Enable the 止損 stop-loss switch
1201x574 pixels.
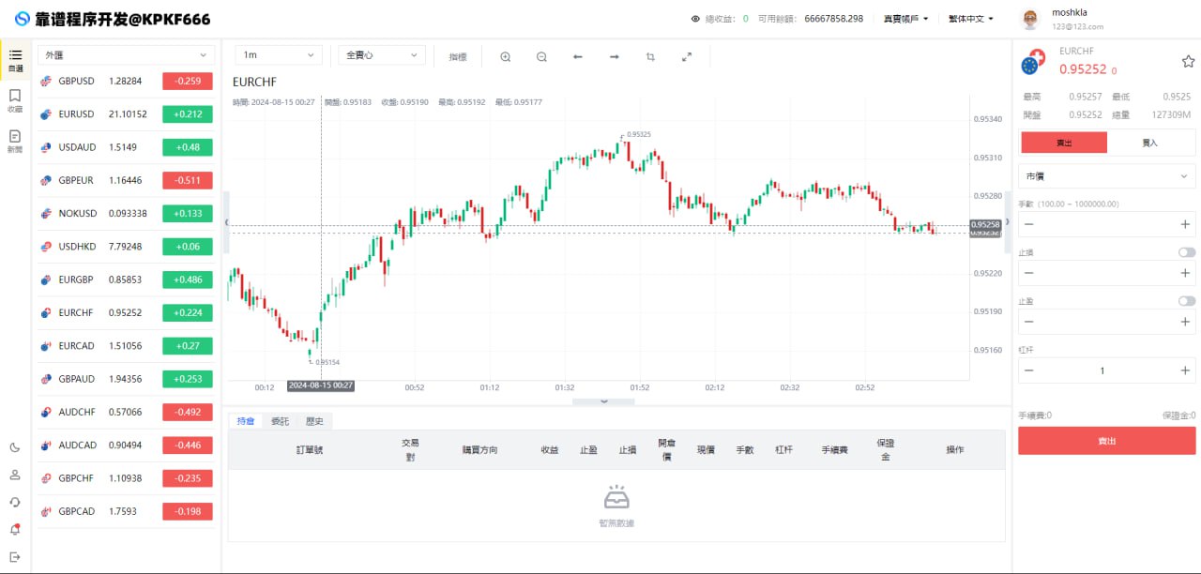point(1187,252)
